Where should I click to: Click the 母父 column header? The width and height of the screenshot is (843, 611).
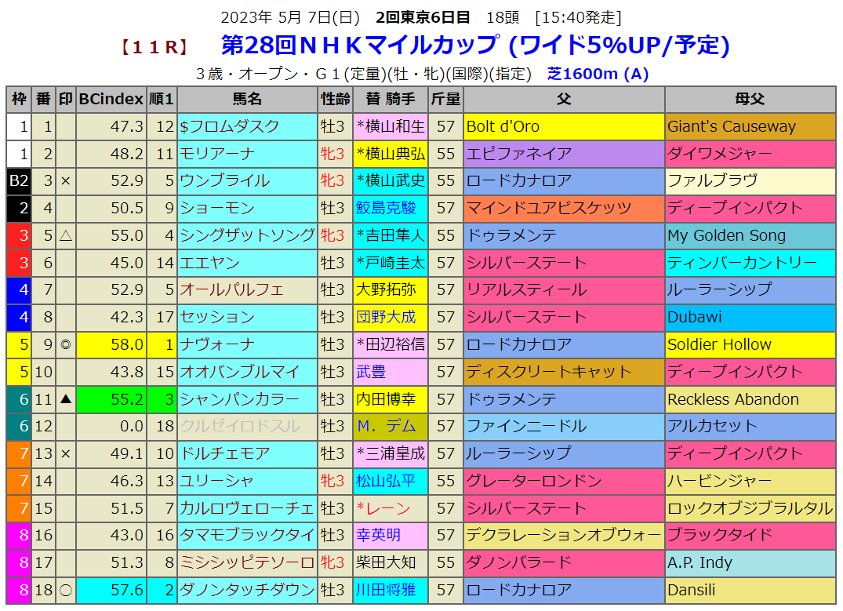(x=750, y=99)
